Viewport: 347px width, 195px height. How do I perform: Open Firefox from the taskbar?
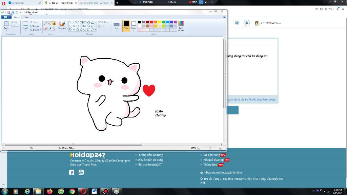50,192
